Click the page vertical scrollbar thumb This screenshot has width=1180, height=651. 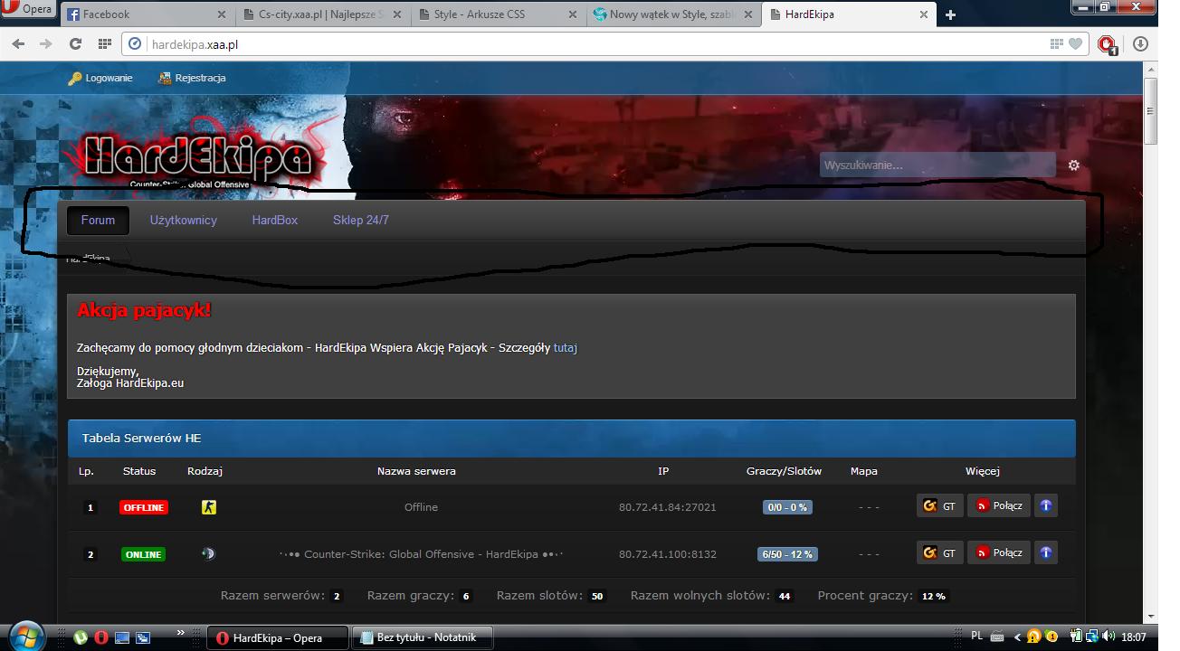tap(1151, 111)
